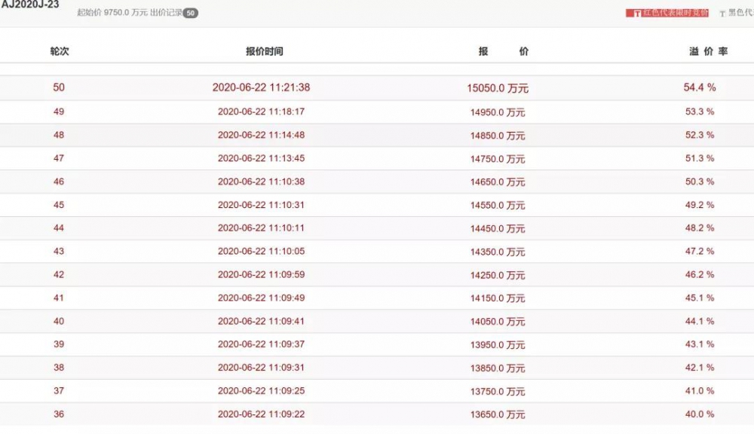
Task: Click the bid 14250.0 万元
Action: tap(498, 276)
